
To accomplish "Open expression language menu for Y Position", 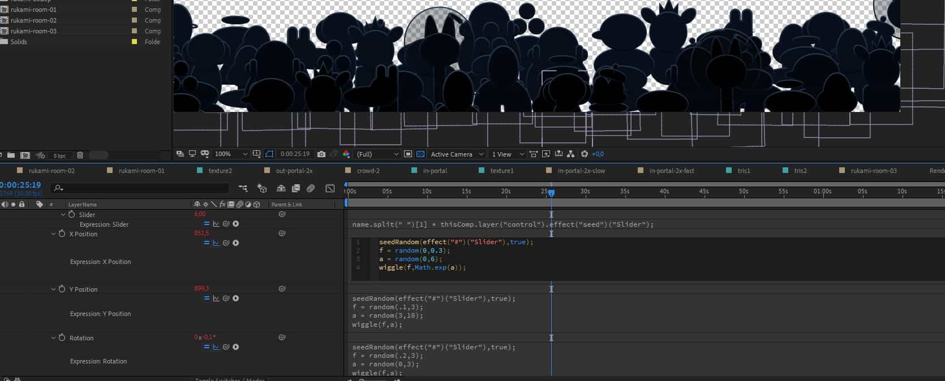I will 236,298.
